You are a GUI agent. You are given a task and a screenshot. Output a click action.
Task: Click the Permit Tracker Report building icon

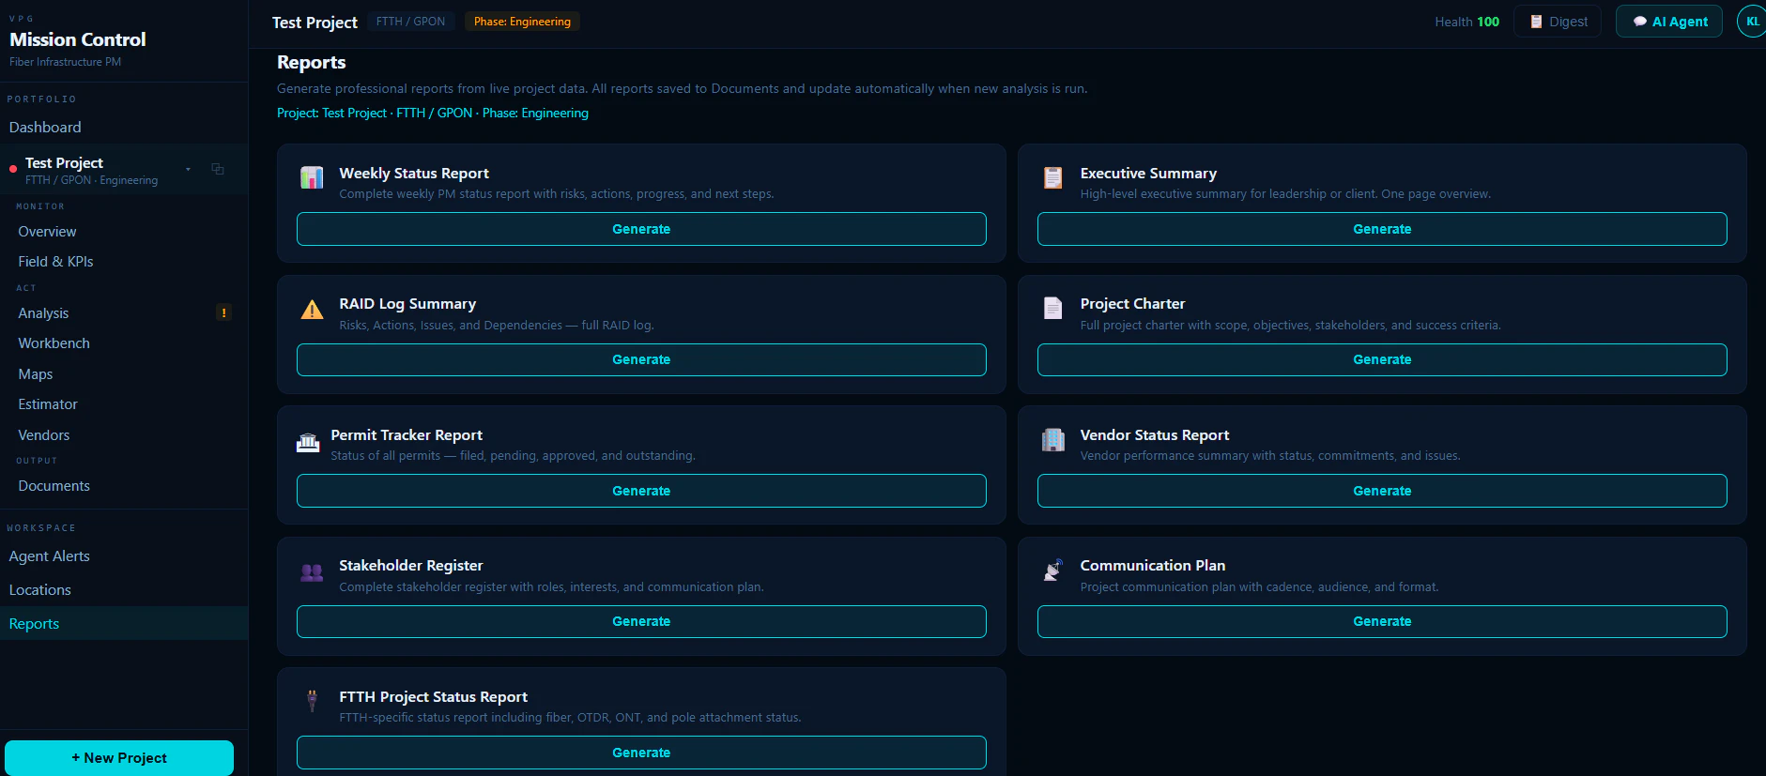click(308, 443)
